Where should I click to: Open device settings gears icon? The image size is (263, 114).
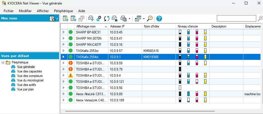tap(99, 19)
